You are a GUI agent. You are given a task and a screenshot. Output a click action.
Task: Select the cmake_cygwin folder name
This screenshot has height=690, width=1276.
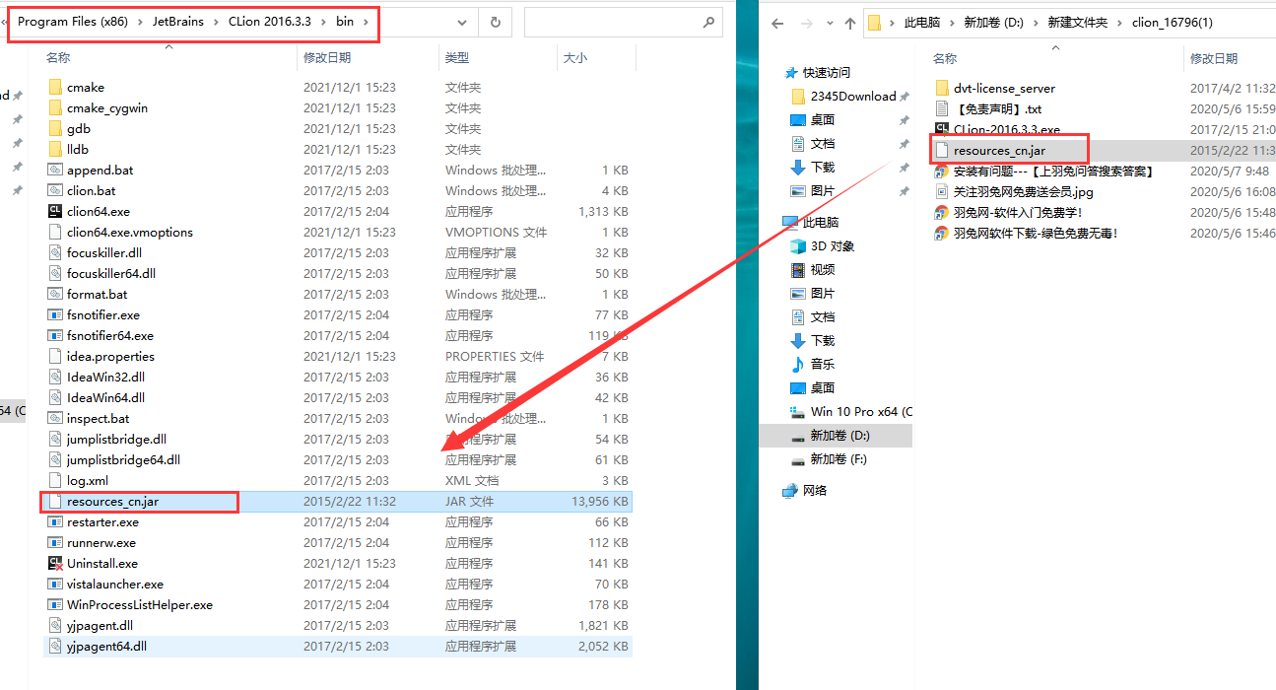pyautogui.click(x=107, y=108)
